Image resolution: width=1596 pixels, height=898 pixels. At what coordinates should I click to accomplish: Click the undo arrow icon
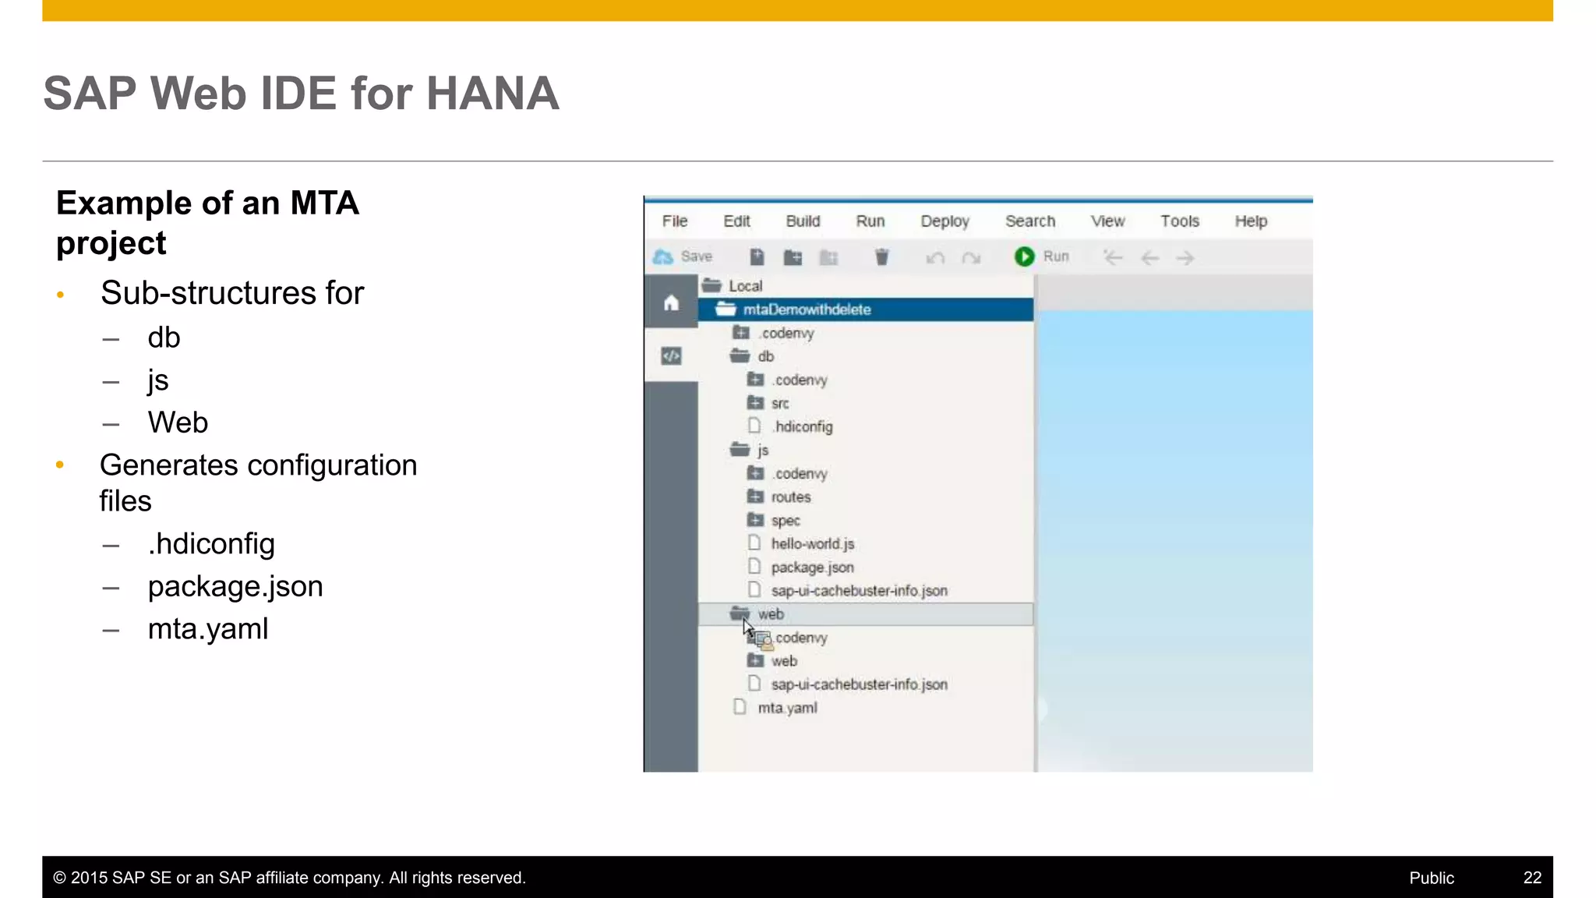935,257
